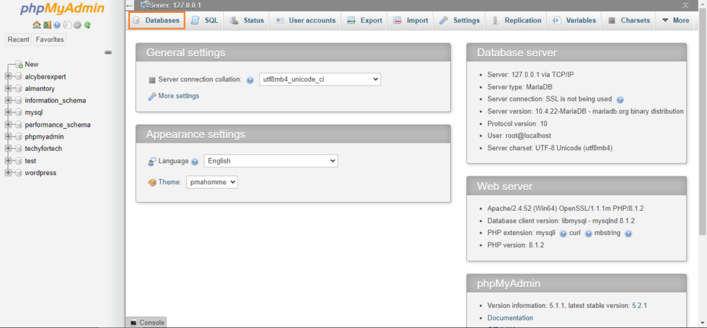
Task: Click the 'User: root@localhost' text
Action: click(519, 136)
